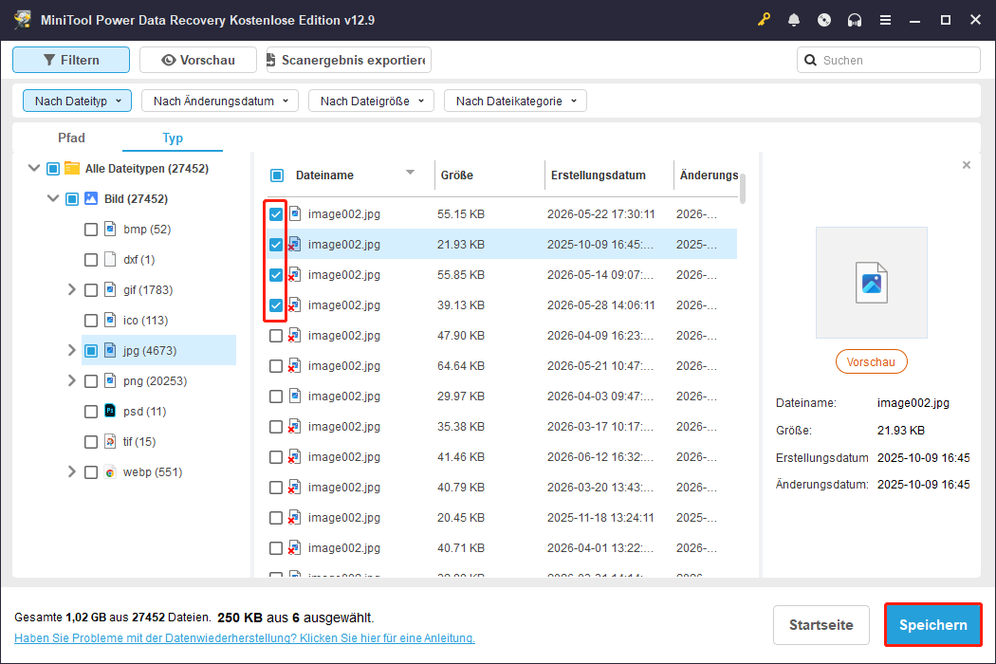Click the webp Chrome file icon
Viewport: 996px width, 664px height.
coord(111,472)
